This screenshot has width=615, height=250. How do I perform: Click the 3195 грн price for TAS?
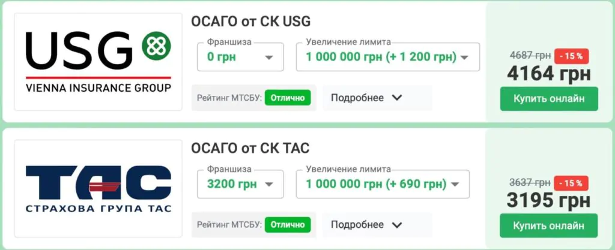click(x=549, y=201)
